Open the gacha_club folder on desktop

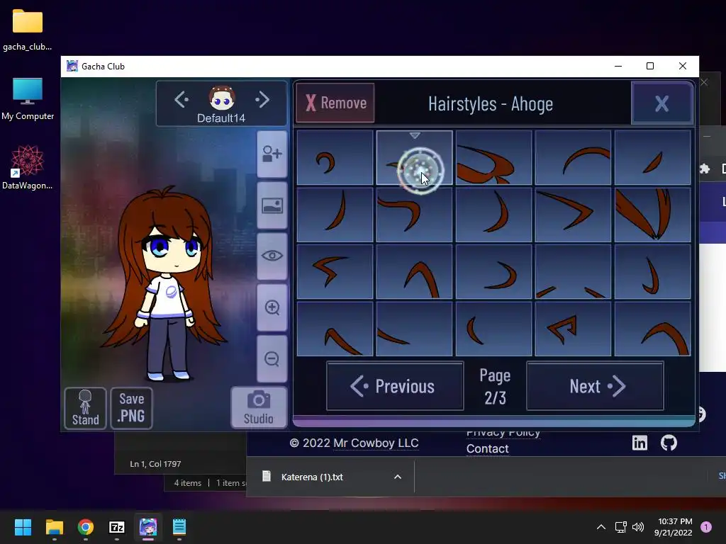coord(28,30)
